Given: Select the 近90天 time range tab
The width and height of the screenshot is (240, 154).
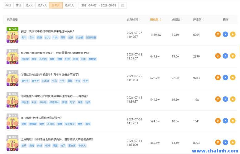Looking at the screenshot, I should click(69, 5).
